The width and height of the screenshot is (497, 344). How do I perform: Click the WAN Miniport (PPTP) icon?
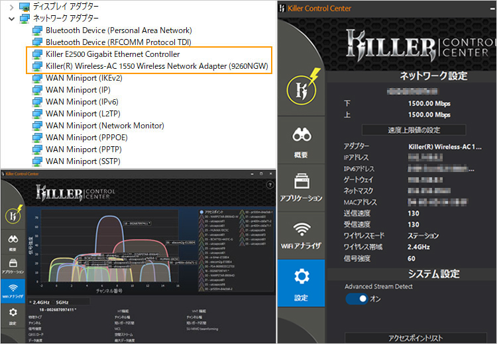tap(37, 150)
